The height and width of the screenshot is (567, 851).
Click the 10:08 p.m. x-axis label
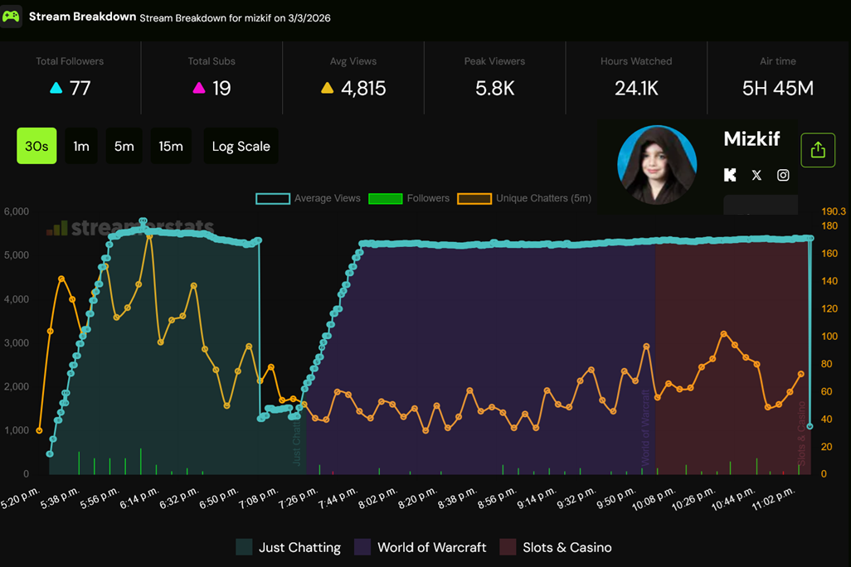[654, 499]
